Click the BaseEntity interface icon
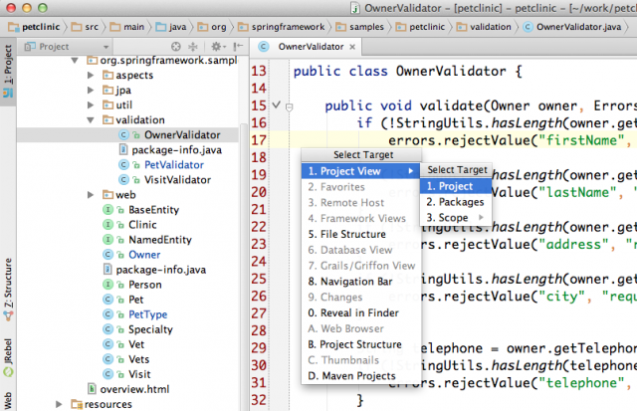Image resolution: width=637 pixels, height=411 pixels. 107,210
